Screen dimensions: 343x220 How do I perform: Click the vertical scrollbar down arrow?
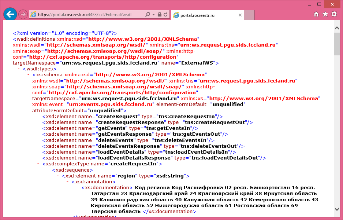(x=337, y=209)
